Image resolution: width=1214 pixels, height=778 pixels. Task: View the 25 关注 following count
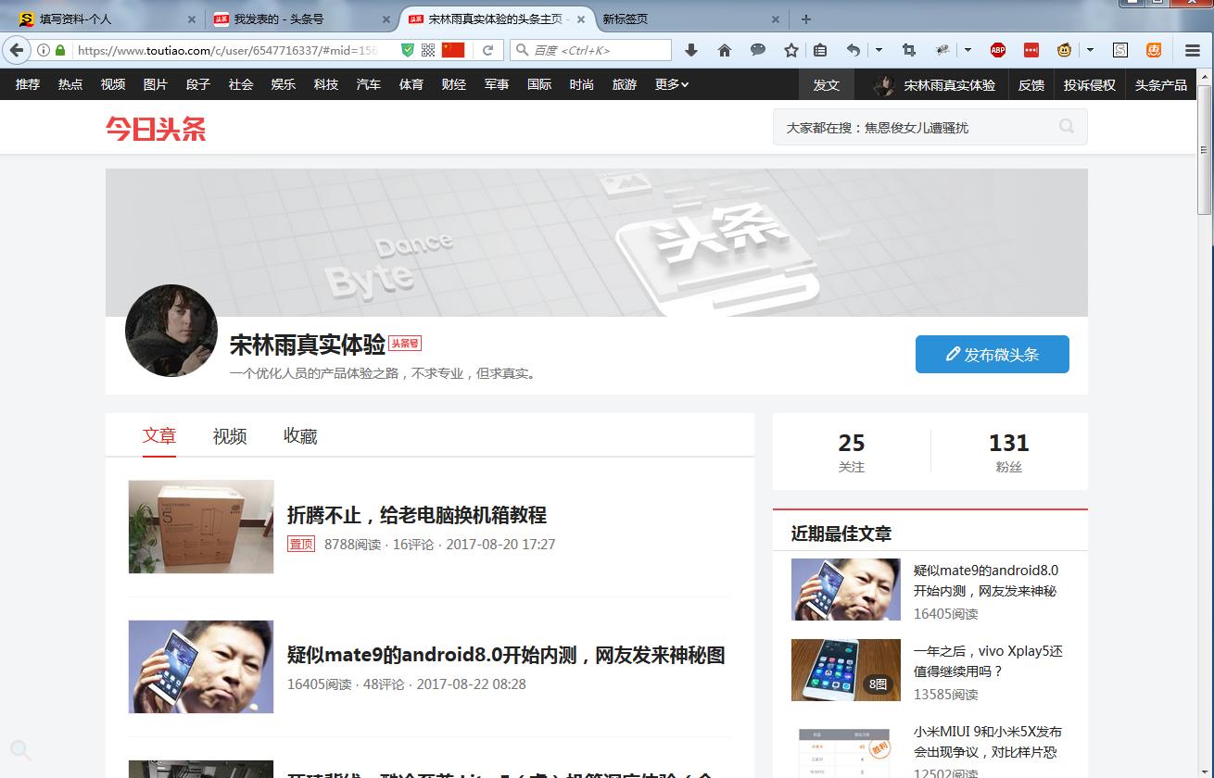pos(852,452)
